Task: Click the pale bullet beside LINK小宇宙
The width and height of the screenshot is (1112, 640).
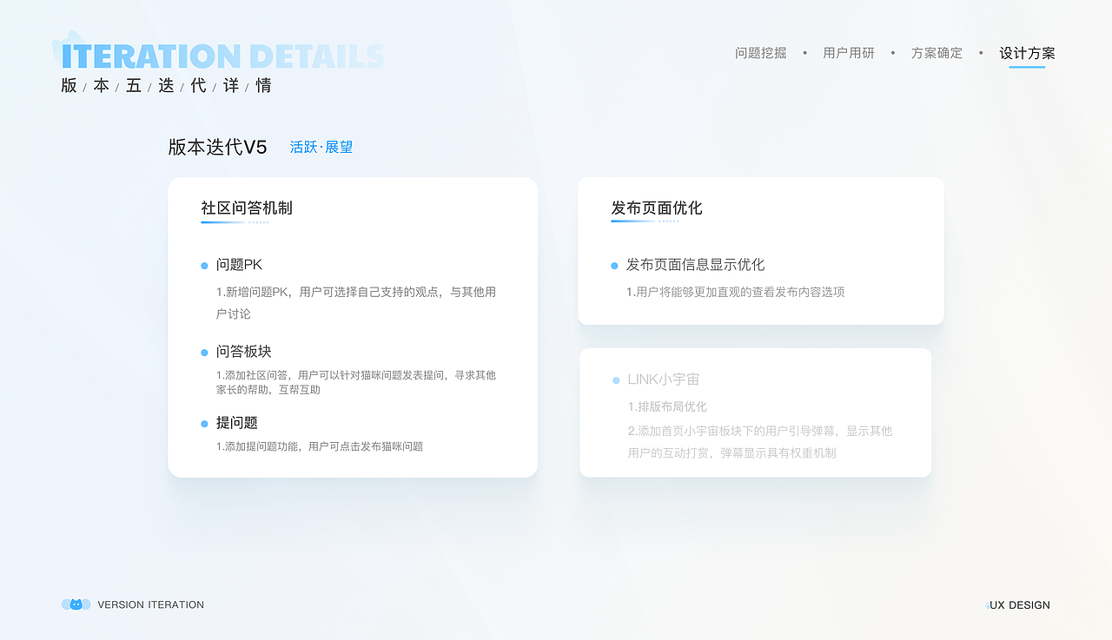Action: [x=616, y=380]
